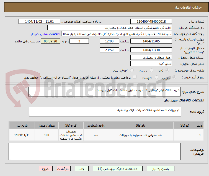Click the استان محل تحویل field
This screenshot has width=209, height=176.
[151, 57]
